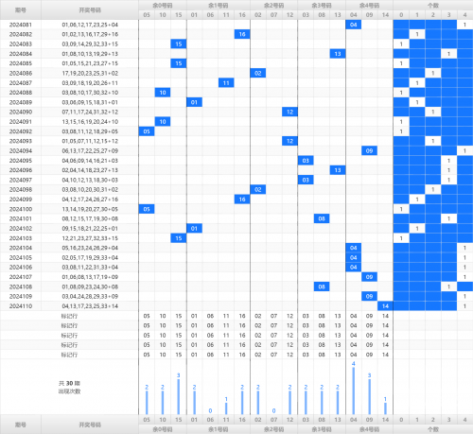Click the blue 13 cell in row 2024084
The image size is (473, 434).
pos(338,54)
